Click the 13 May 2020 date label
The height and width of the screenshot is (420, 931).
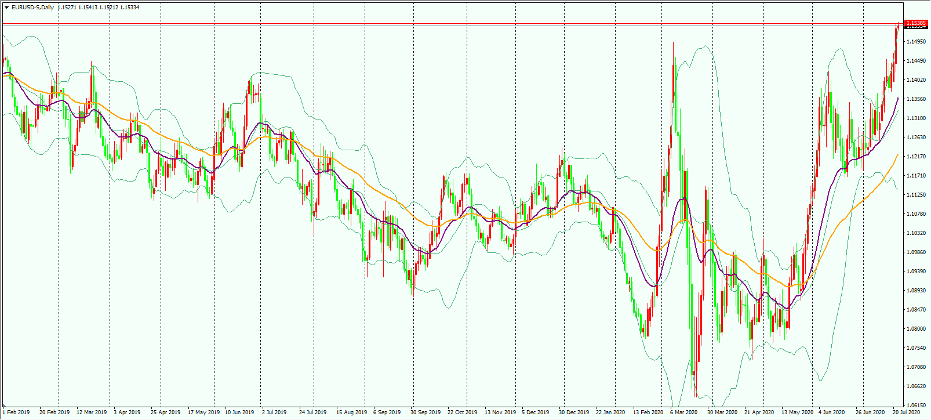coord(797,412)
